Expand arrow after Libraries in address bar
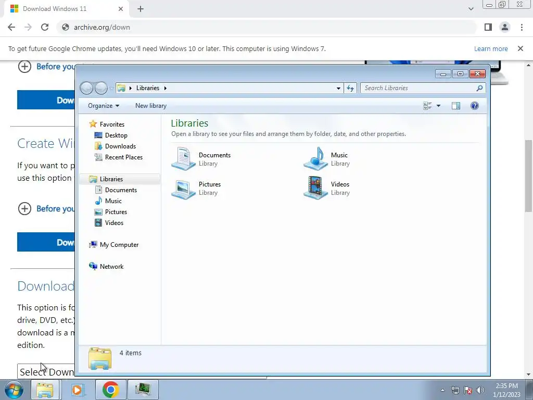533x400 pixels. point(165,88)
